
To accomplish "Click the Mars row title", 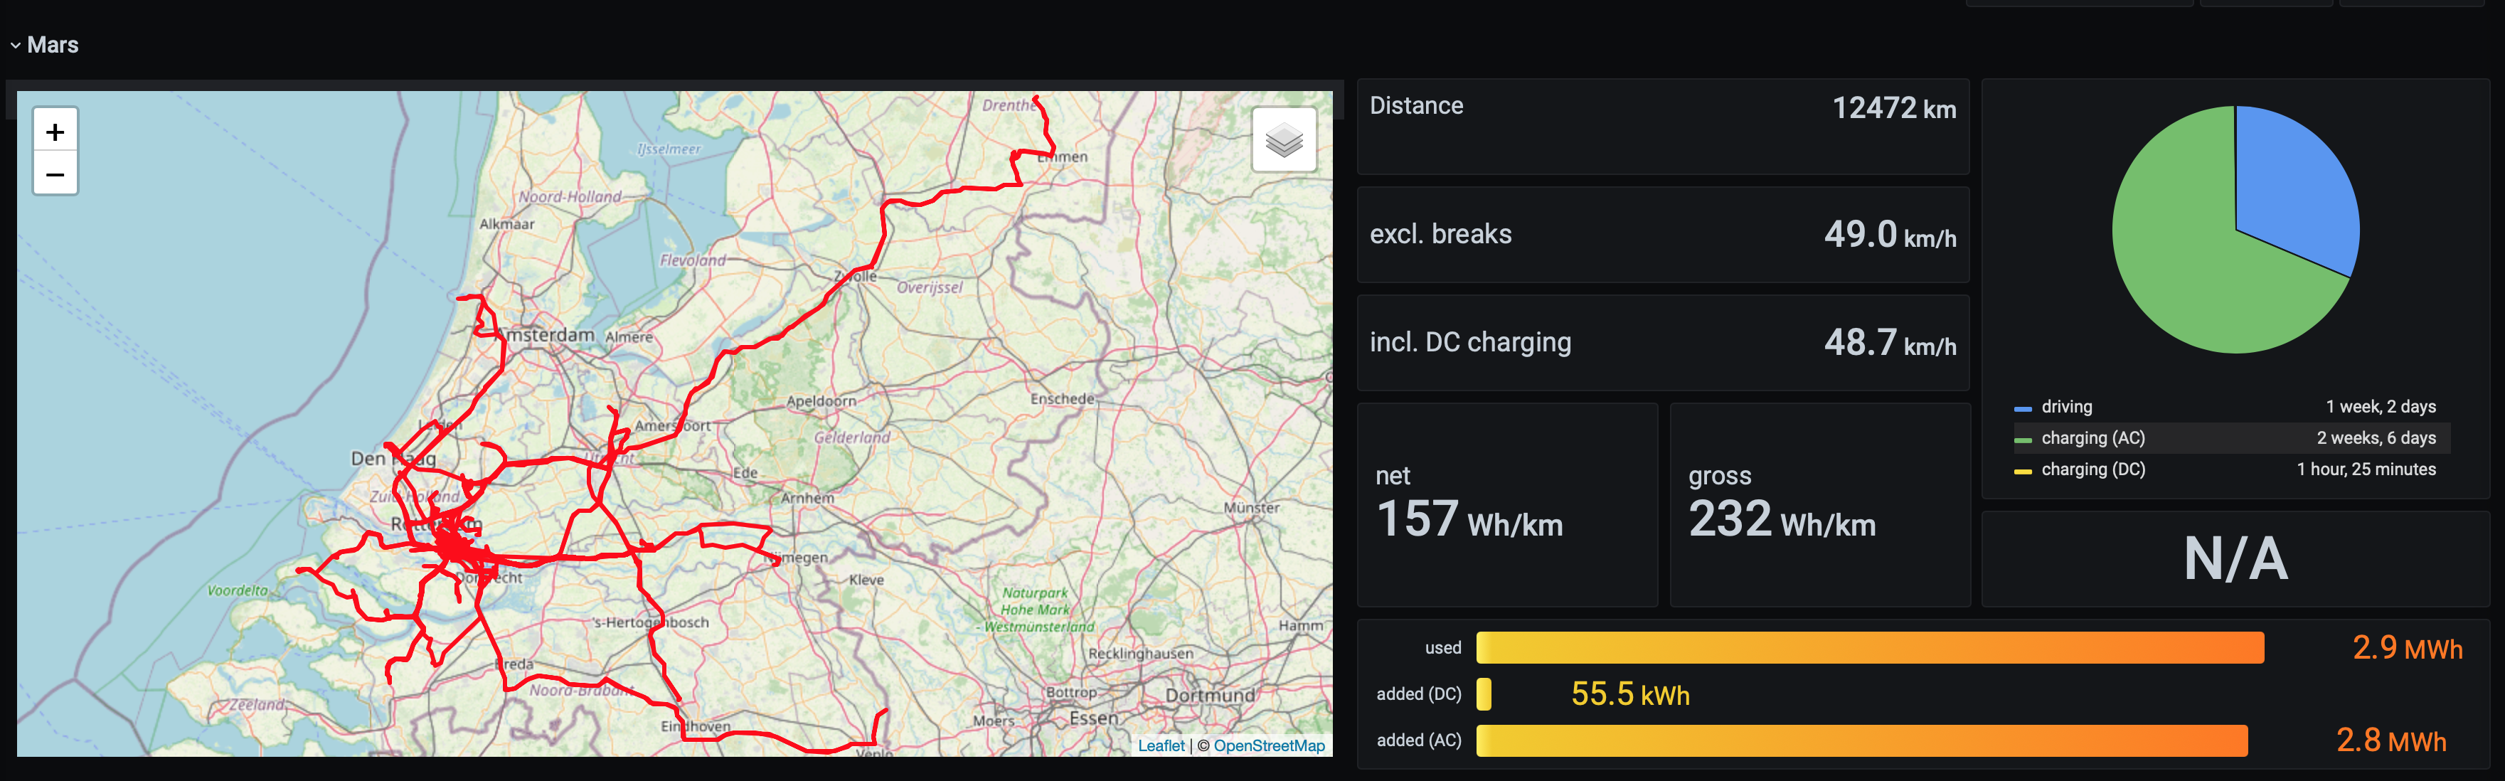I will pos(53,45).
